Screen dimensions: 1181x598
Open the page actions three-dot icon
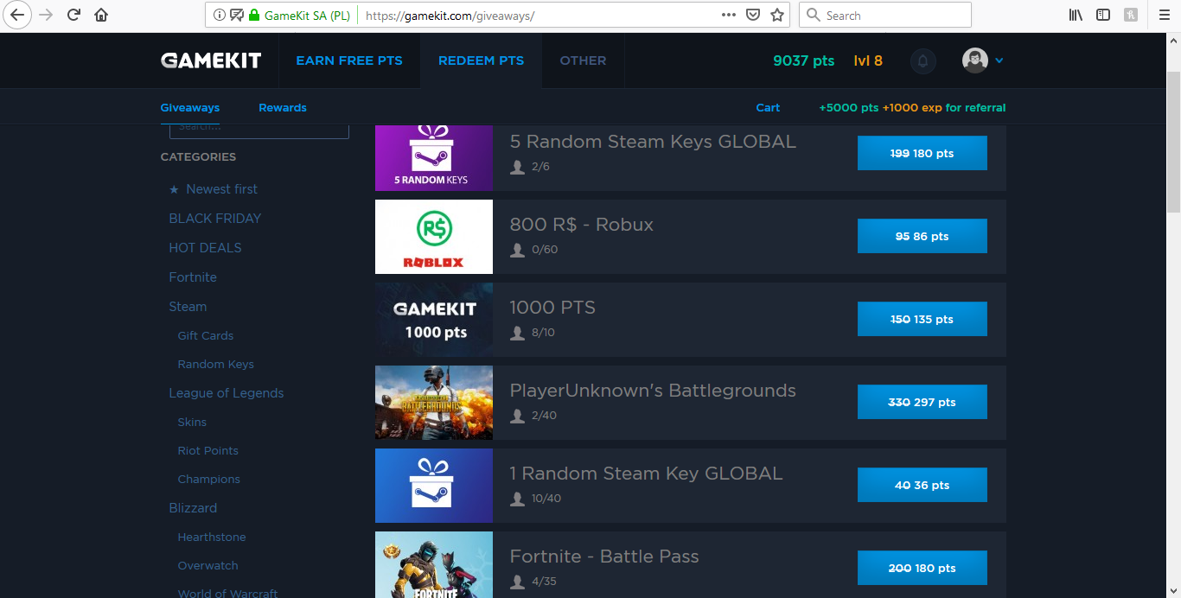[729, 15]
